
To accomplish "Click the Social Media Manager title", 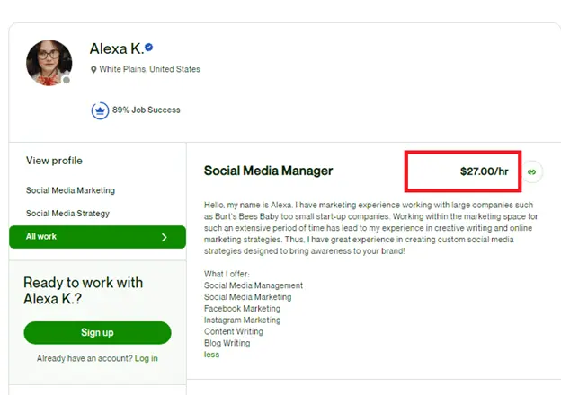I will (x=268, y=171).
